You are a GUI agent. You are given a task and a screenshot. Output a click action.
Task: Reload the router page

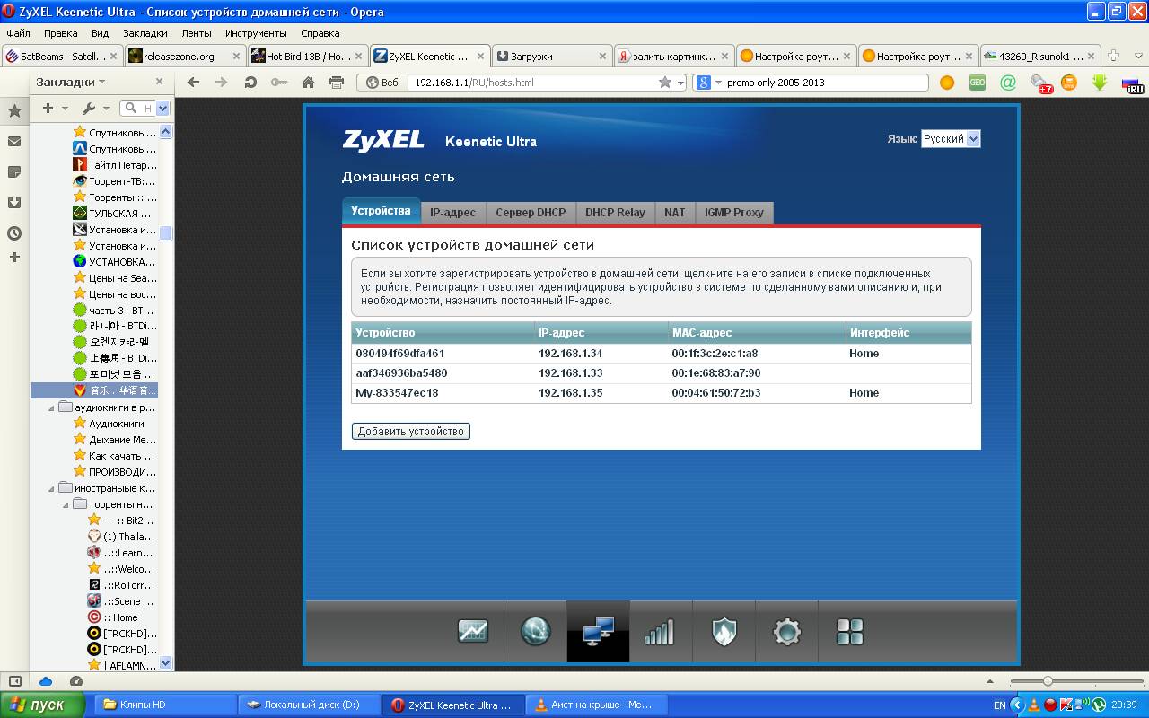250,83
